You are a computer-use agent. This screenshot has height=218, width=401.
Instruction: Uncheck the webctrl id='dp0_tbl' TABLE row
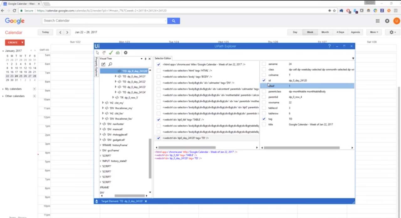159,119
